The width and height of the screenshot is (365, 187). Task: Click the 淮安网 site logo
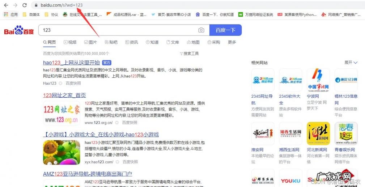coord(263,133)
